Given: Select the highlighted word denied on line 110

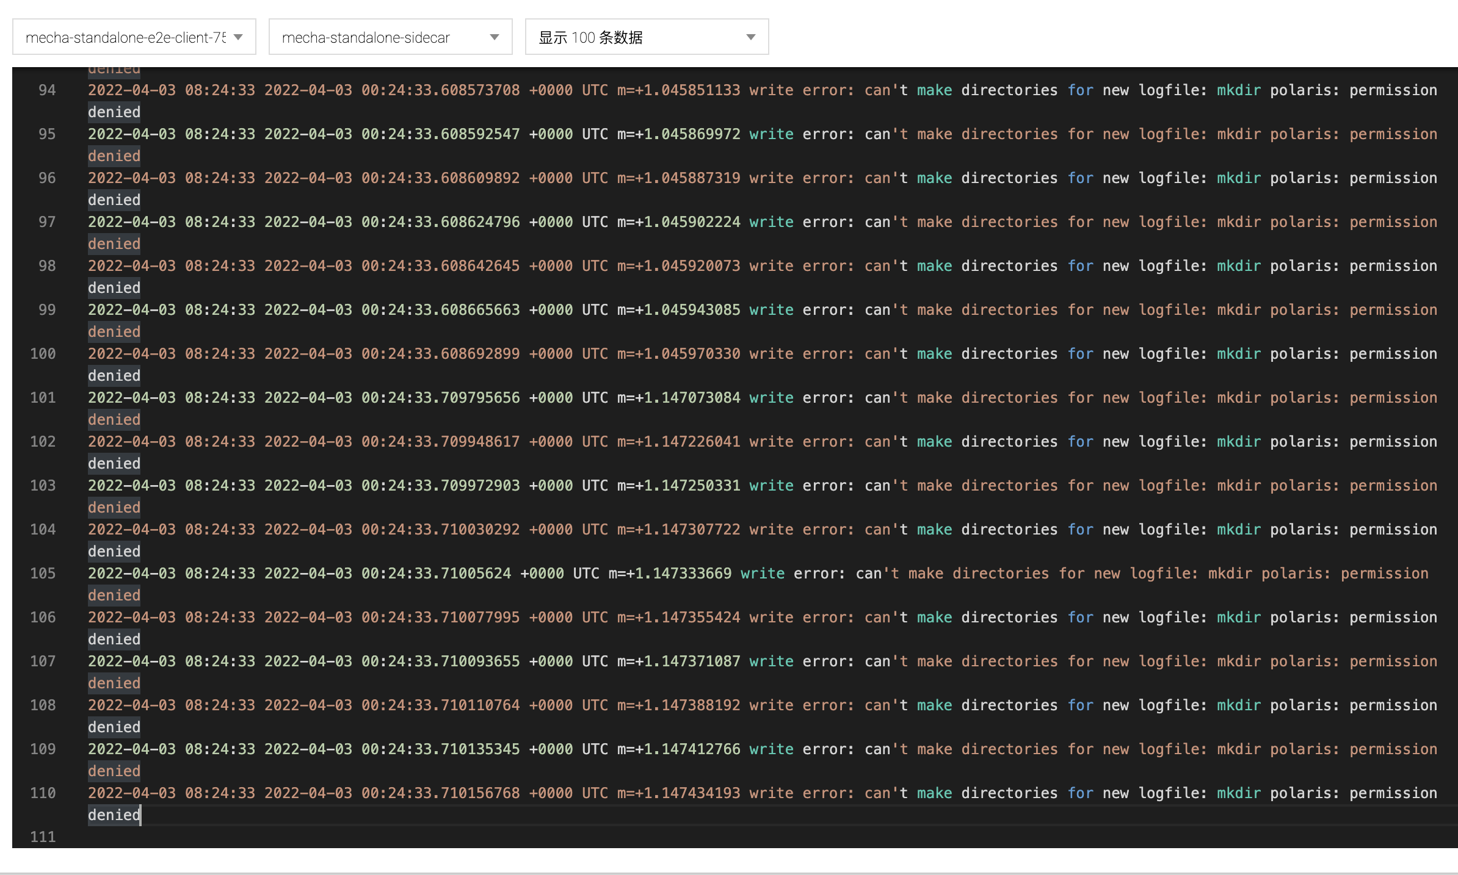Looking at the screenshot, I should [114, 815].
